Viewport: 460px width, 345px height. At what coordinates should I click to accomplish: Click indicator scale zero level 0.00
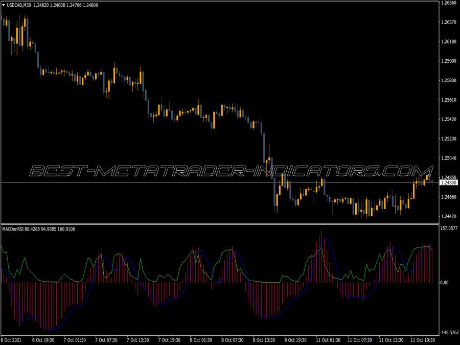pos(445,283)
